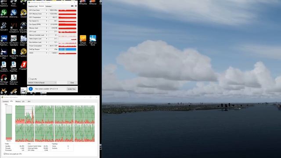This screenshot has height=158, width=281.
Task: Switch to Validation tab in GPU-Z
Action: (48, 6)
